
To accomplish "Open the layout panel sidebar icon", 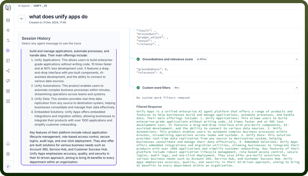I will 8,61.
